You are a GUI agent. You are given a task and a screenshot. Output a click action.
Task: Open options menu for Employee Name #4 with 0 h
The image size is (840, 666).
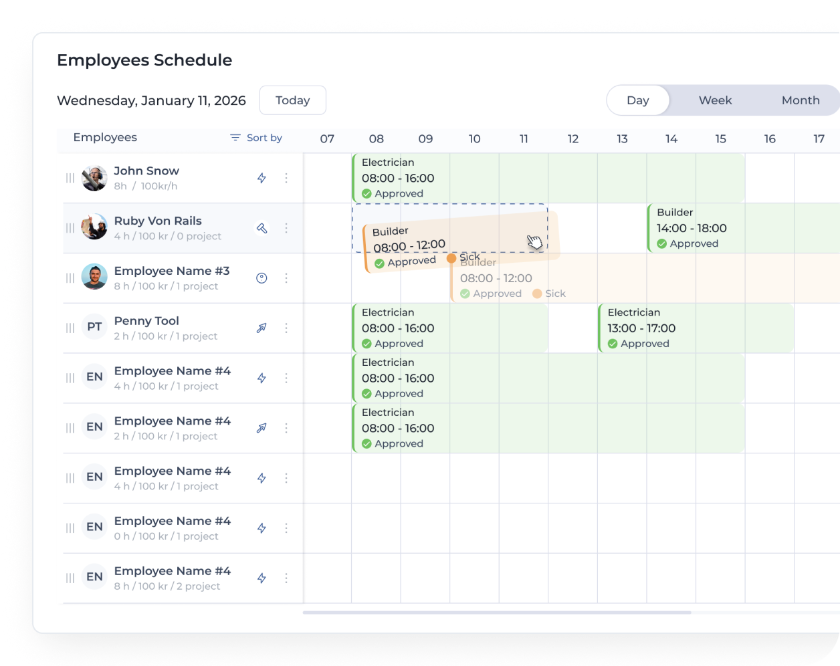(286, 528)
